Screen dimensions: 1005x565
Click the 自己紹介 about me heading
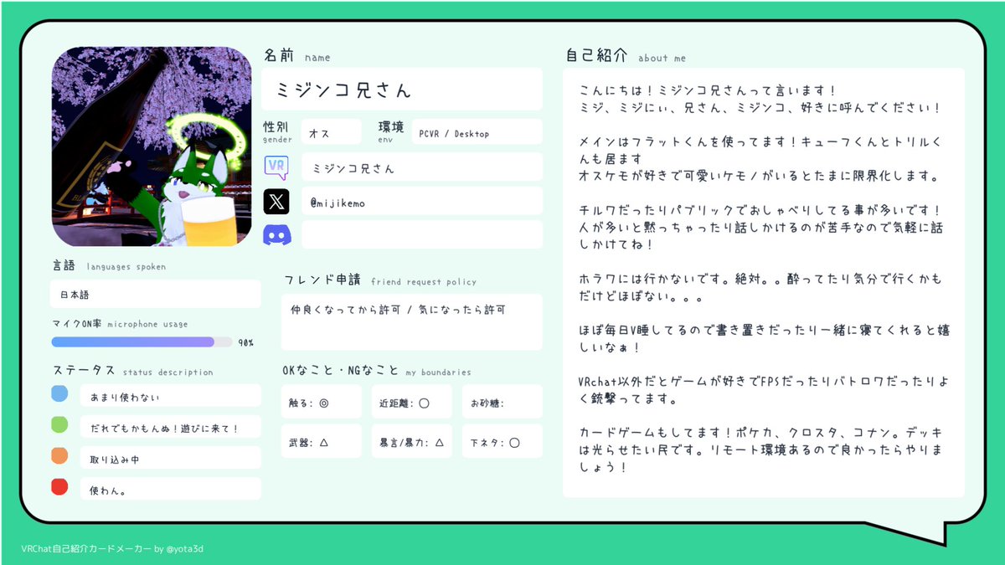point(626,56)
